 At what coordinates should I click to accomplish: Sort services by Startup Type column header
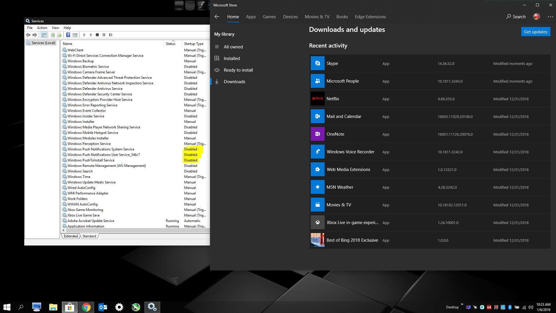tap(196, 44)
